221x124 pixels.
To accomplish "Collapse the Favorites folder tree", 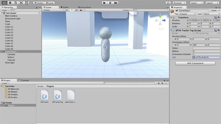I will [1, 86].
